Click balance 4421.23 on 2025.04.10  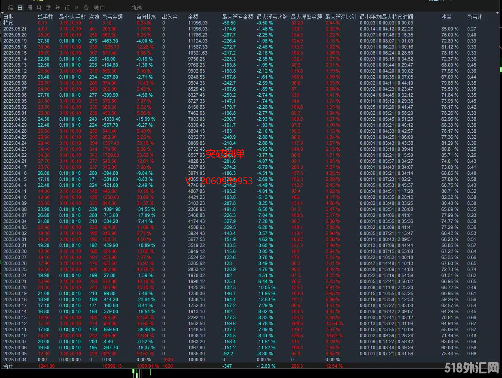point(196,197)
